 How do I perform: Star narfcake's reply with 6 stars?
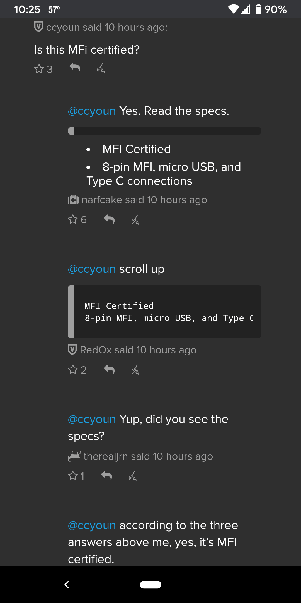click(73, 219)
